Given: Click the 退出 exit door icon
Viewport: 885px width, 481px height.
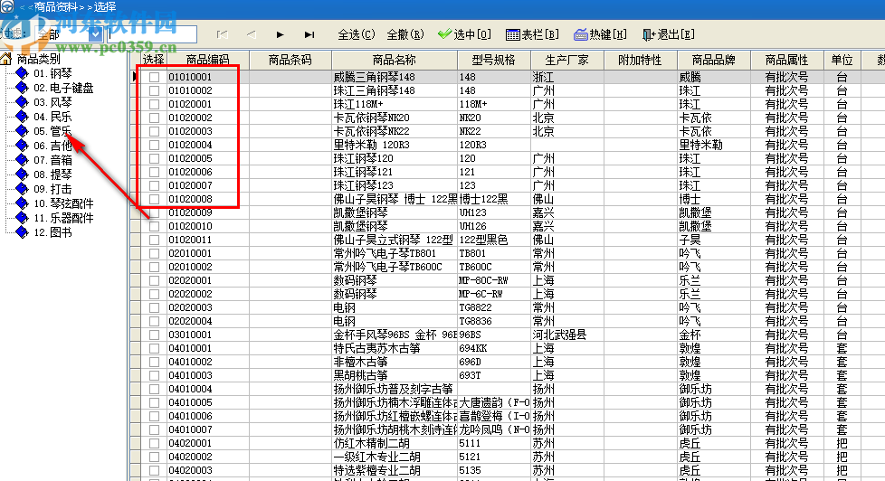Looking at the screenshot, I should click(x=649, y=35).
